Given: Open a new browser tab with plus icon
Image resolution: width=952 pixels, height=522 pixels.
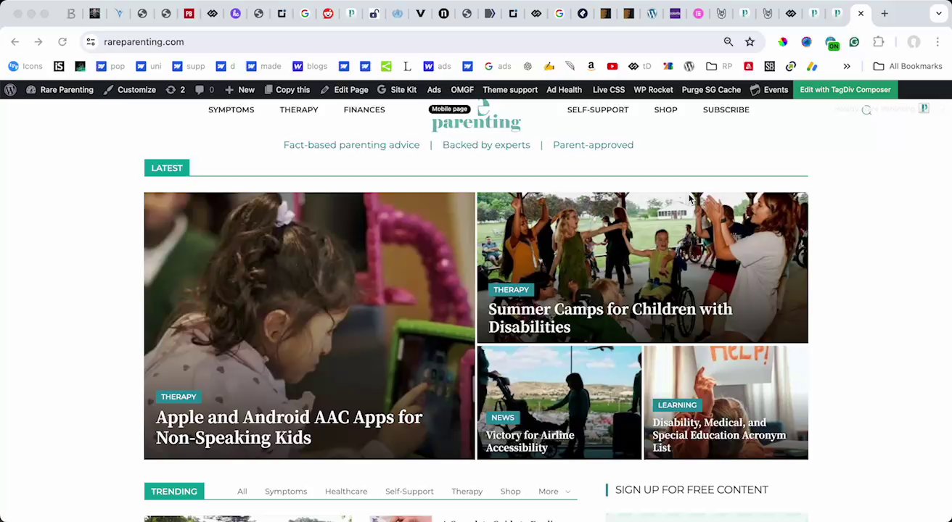Looking at the screenshot, I should [885, 14].
